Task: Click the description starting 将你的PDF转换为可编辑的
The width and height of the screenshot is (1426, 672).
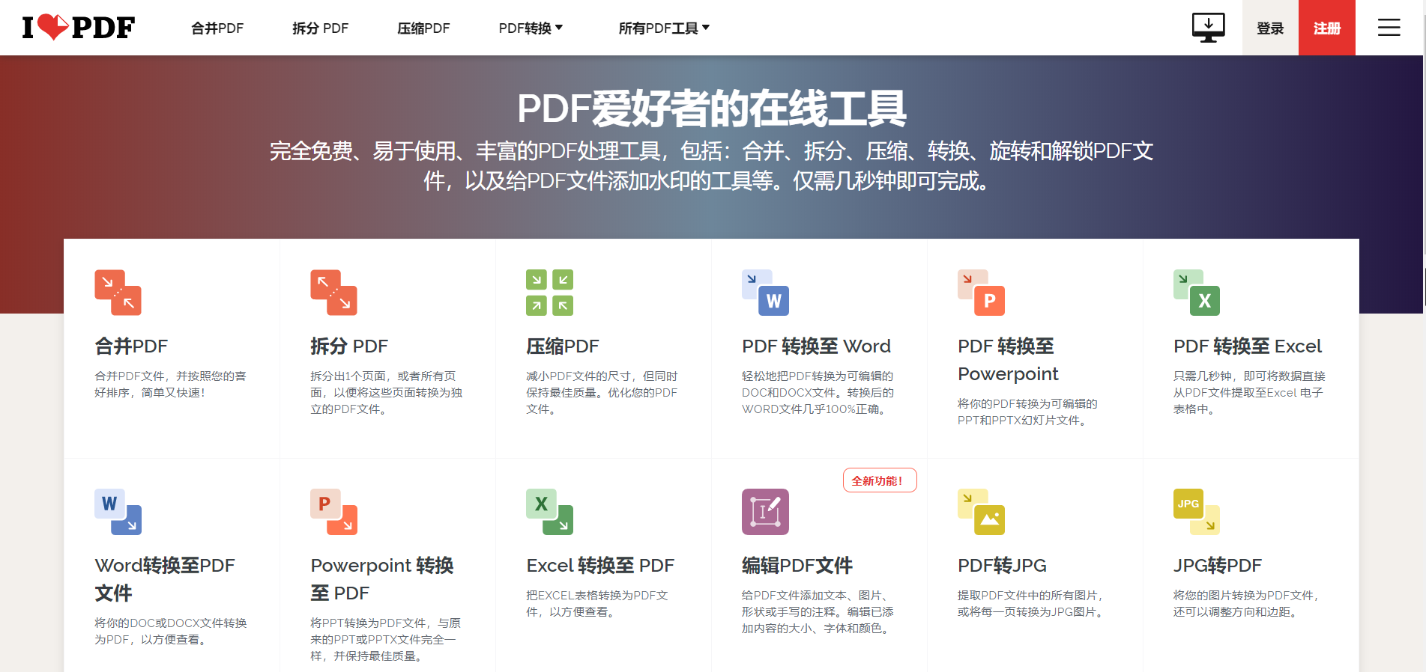Action: coord(1028,412)
